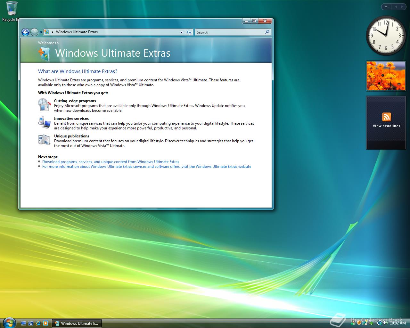This screenshot has height=328, width=410.
Task: Click the Clock gadget
Action: point(386,36)
